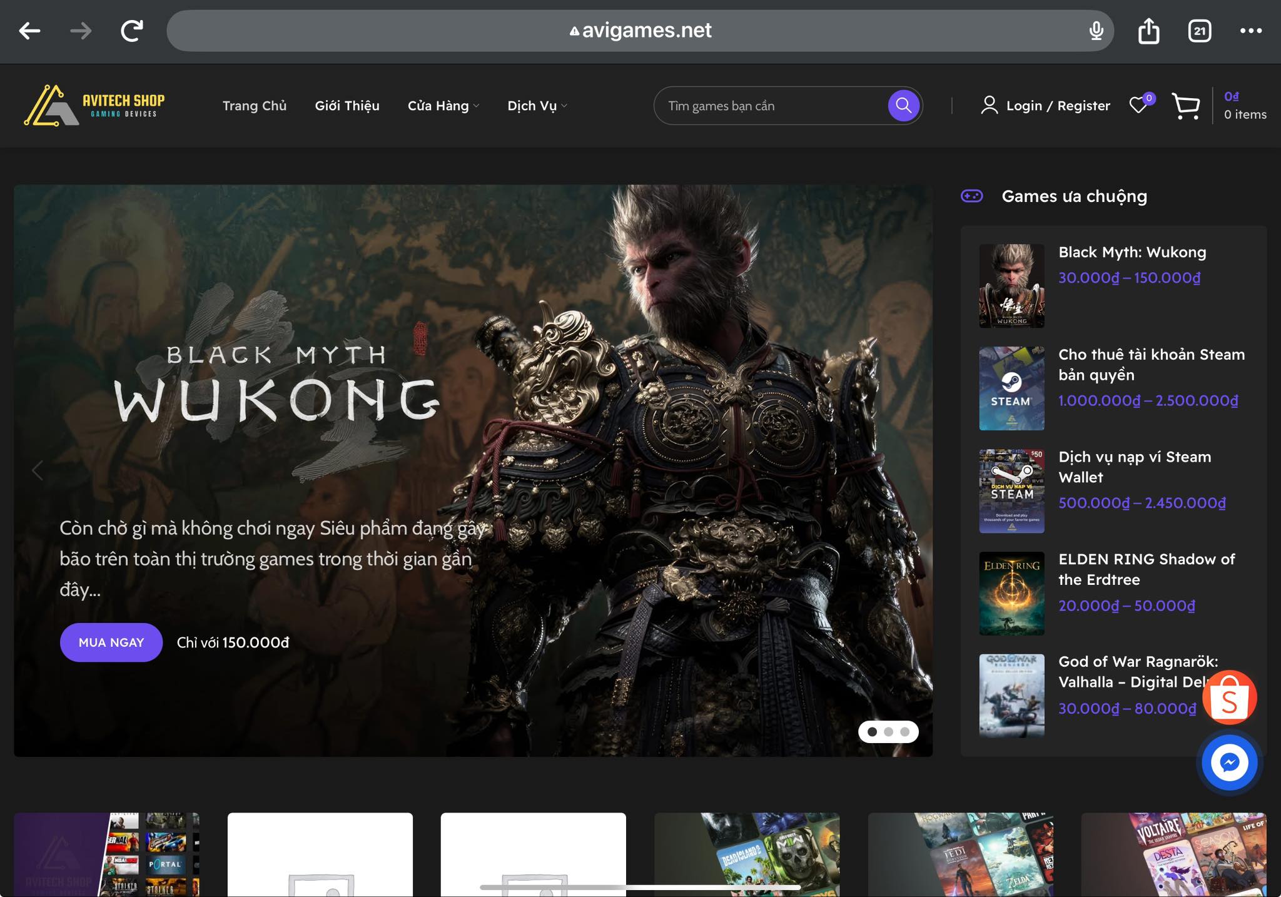Image resolution: width=1281 pixels, height=897 pixels.
Task: Open Black Myth: Wukong product link
Action: pyautogui.click(x=1132, y=252)
